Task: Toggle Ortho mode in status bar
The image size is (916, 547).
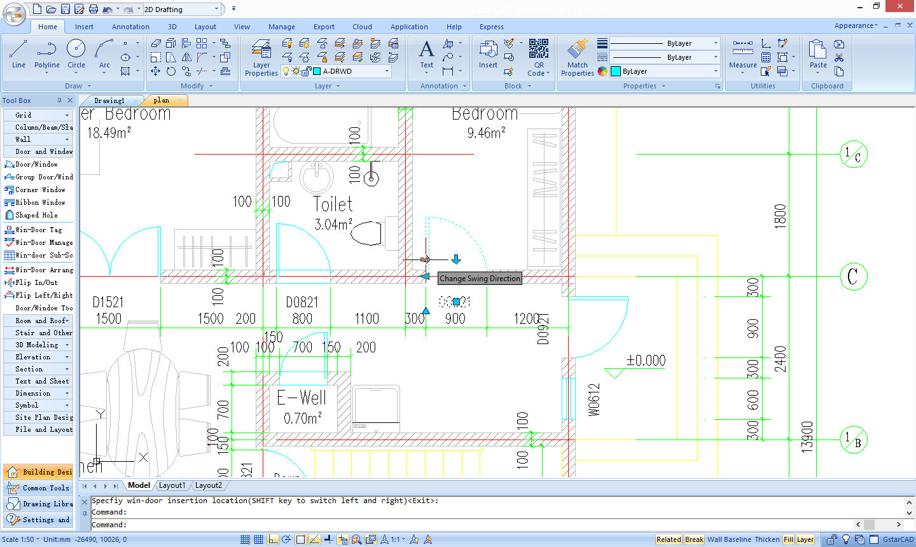Action: (x=273, y=539)
